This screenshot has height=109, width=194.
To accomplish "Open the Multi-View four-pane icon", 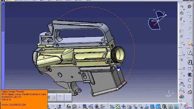I will [152, 106].
